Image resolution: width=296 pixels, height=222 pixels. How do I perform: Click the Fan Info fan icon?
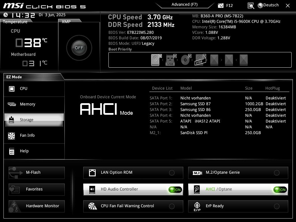[x=12, y=136]
